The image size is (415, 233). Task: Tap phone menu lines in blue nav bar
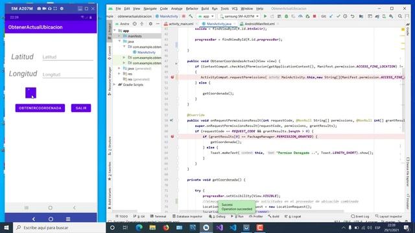click(x=68, y=219)
